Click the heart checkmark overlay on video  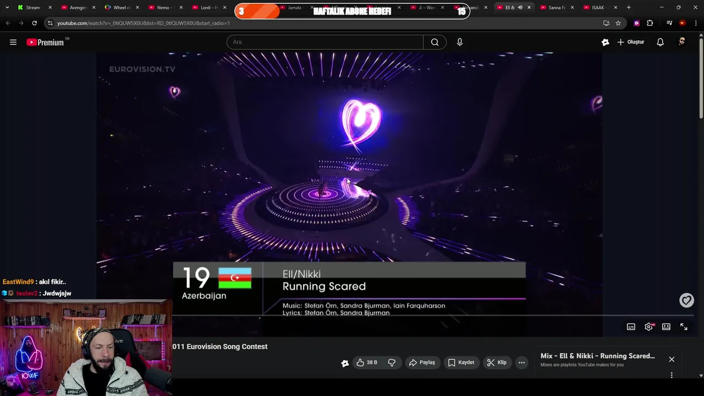pos(686,300)
